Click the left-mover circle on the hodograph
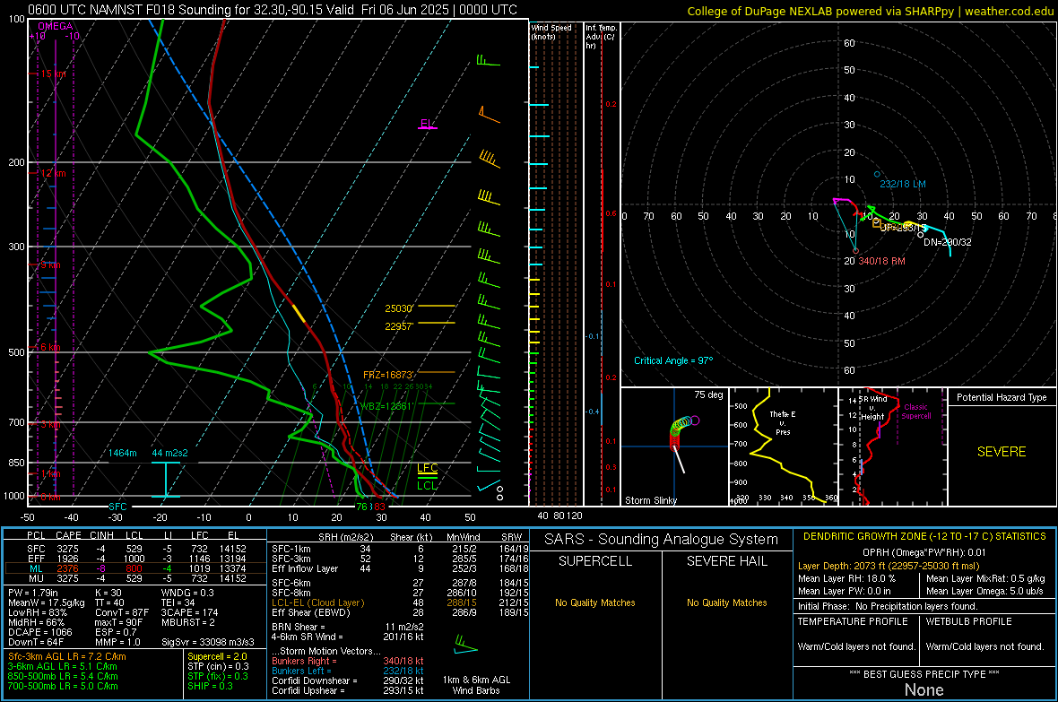The image size is (1058, 702). 877,174
